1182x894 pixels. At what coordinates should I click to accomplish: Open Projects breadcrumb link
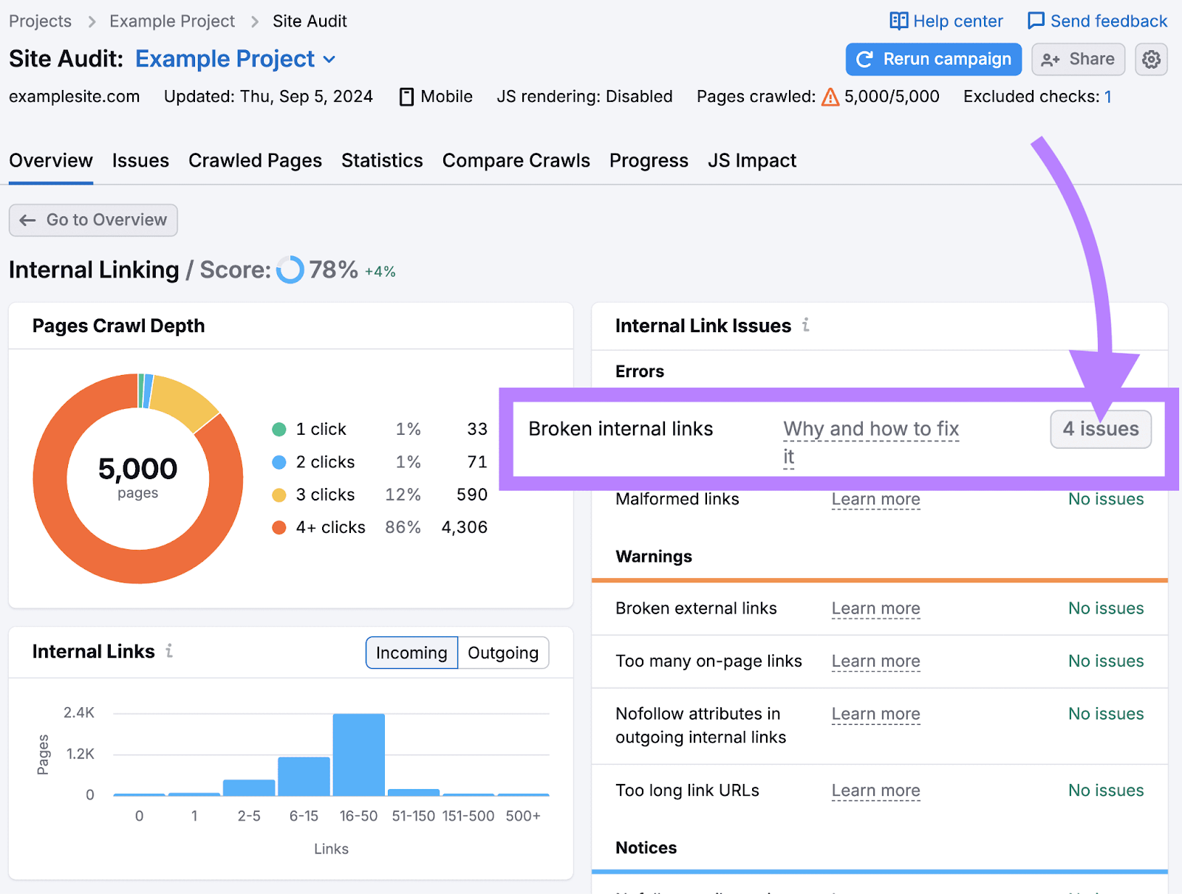click(x=40, y=21)
